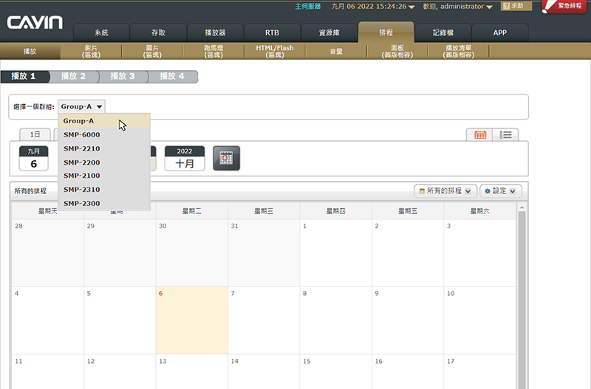Switch to list view icon
Screen dimensions: 591x389
click(x=505, y=135)
